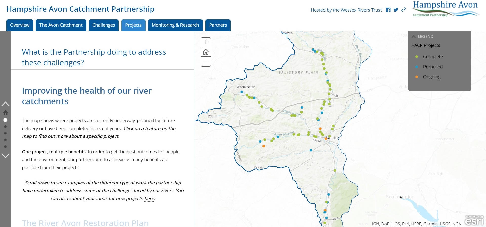Reset map to default home extent
Screen dimensions: 486x227
206,52
